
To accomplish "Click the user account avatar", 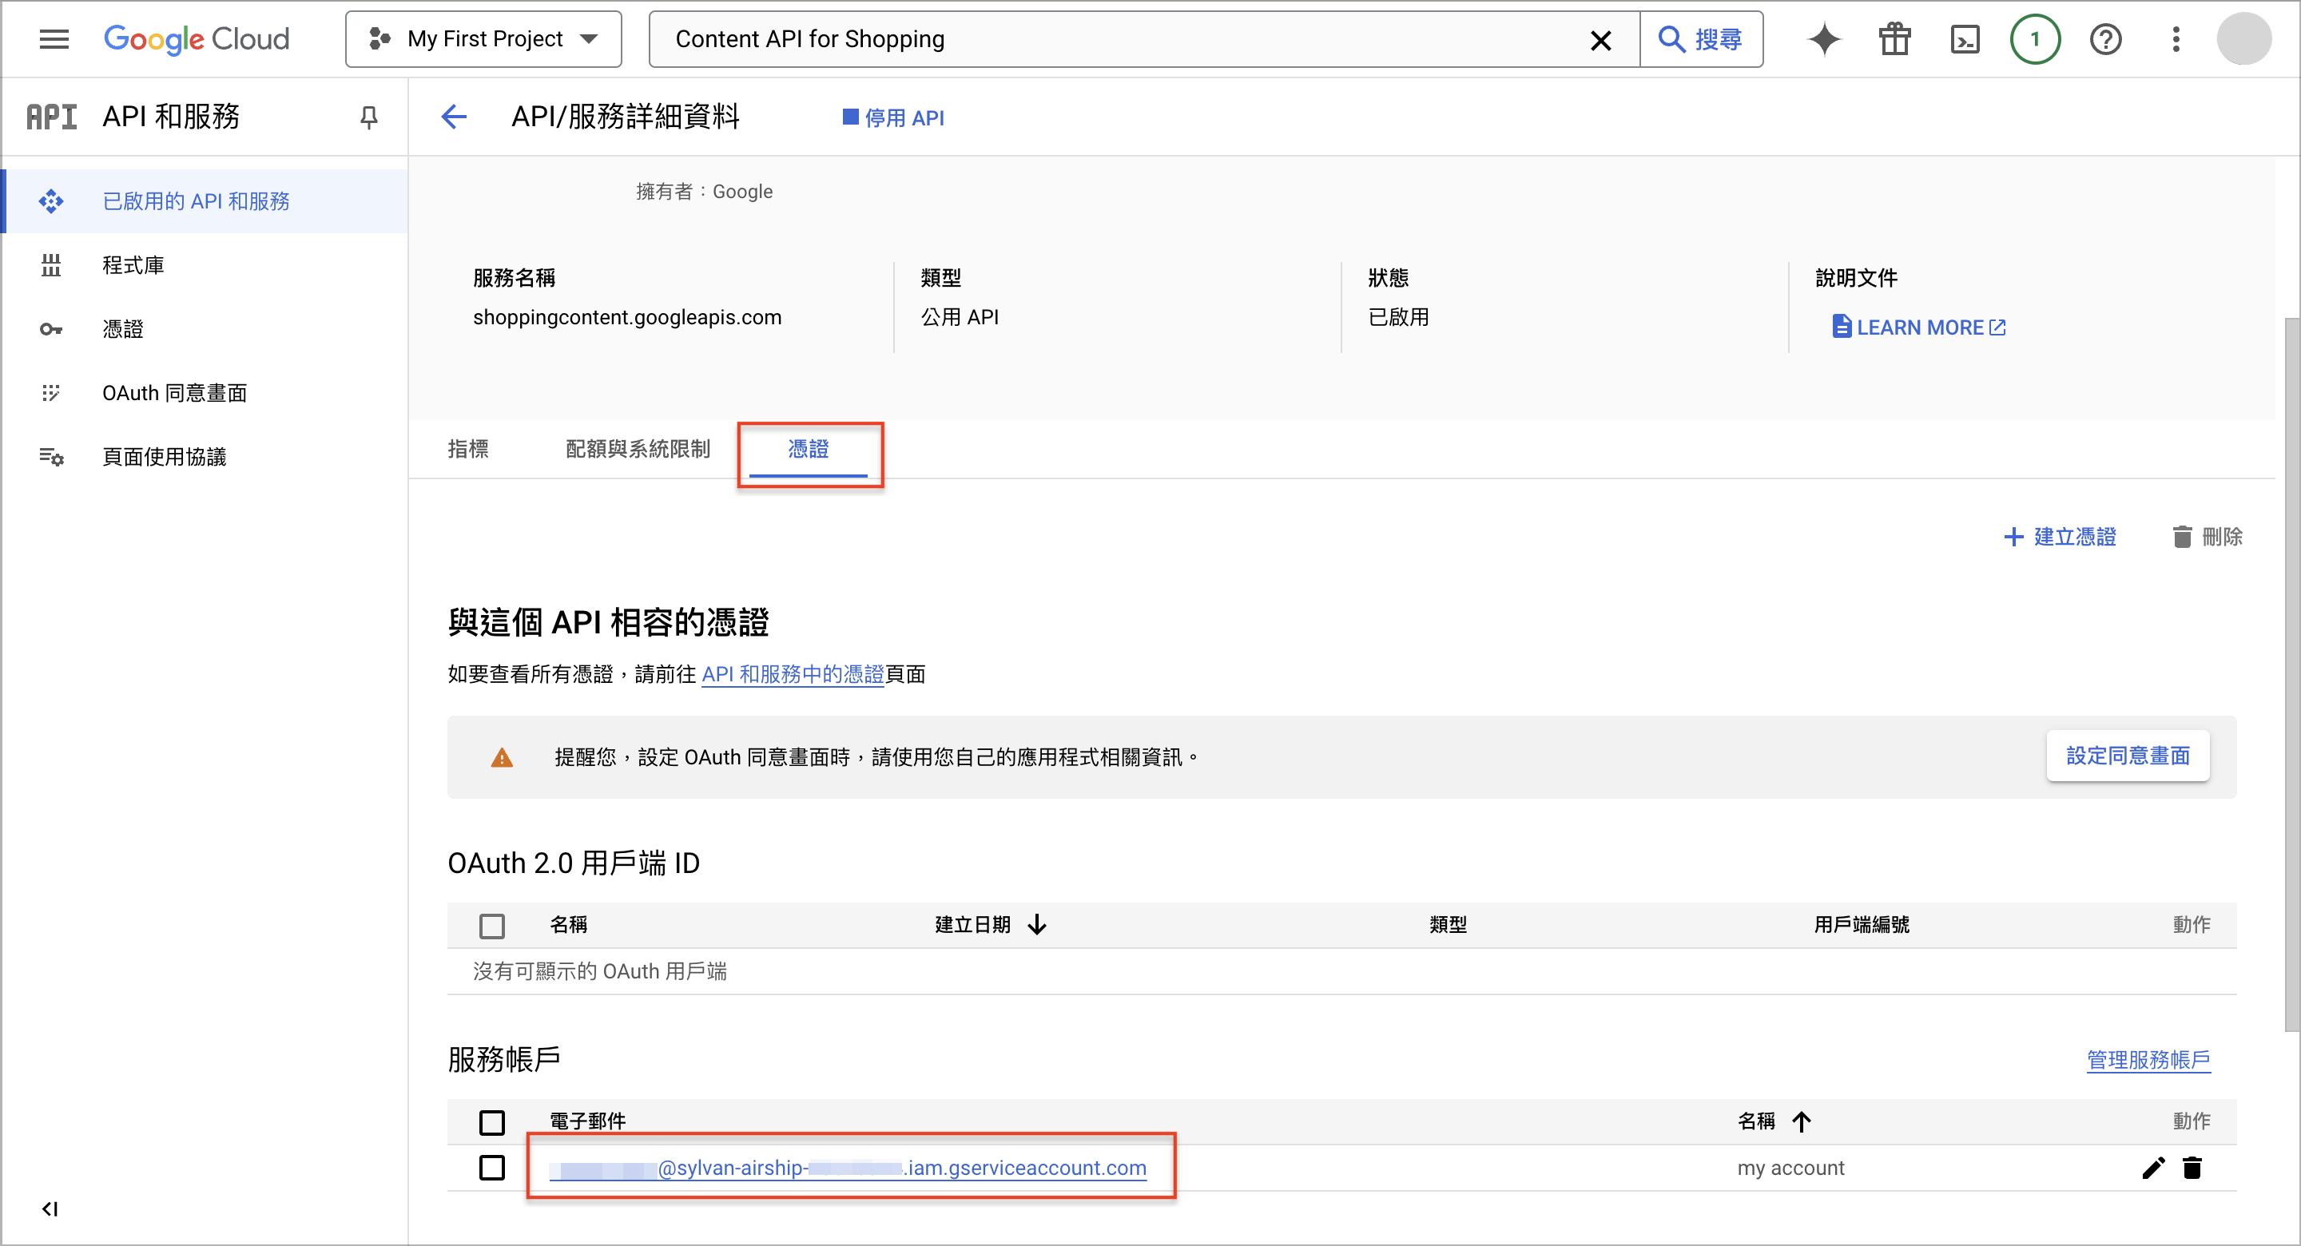I will pos(2243,39).
